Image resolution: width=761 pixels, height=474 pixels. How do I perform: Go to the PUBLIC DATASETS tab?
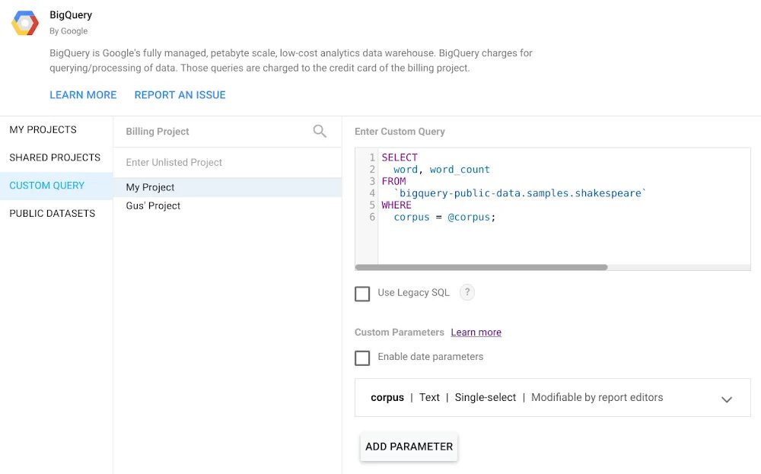pos(53,214)
